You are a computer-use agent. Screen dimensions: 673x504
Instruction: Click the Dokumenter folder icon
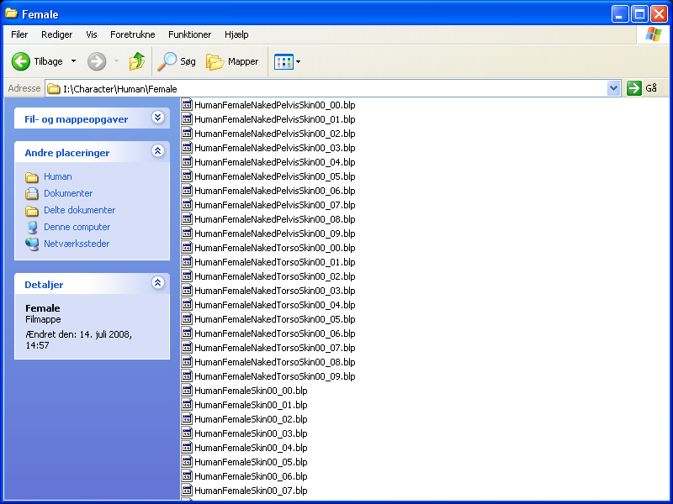32,193
